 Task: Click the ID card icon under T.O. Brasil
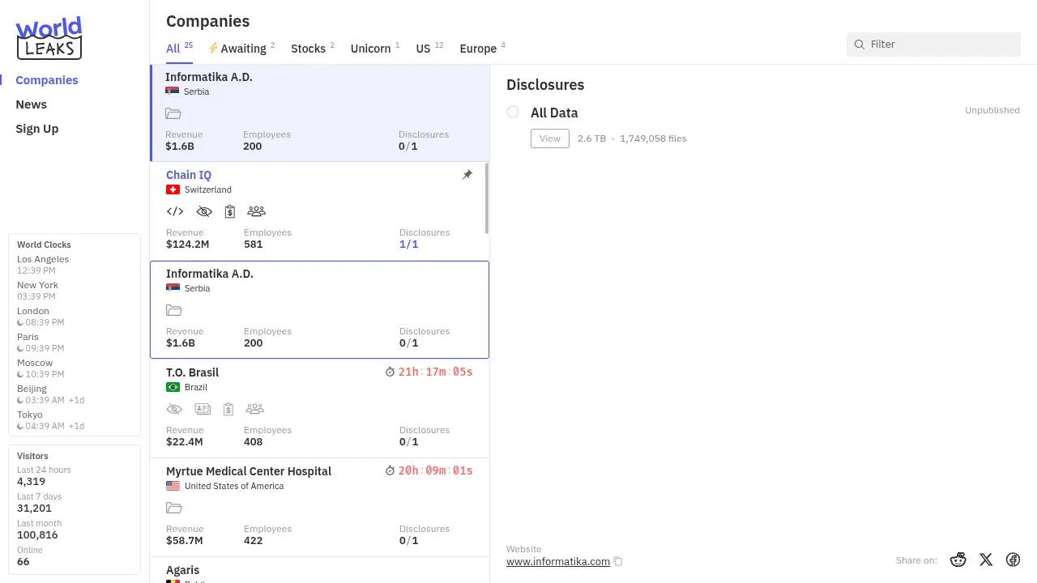202,409
